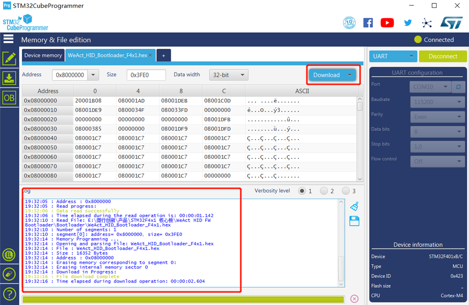469x305 pixels.
Task: Save the log with floppy icon
Action: point(355,221)
